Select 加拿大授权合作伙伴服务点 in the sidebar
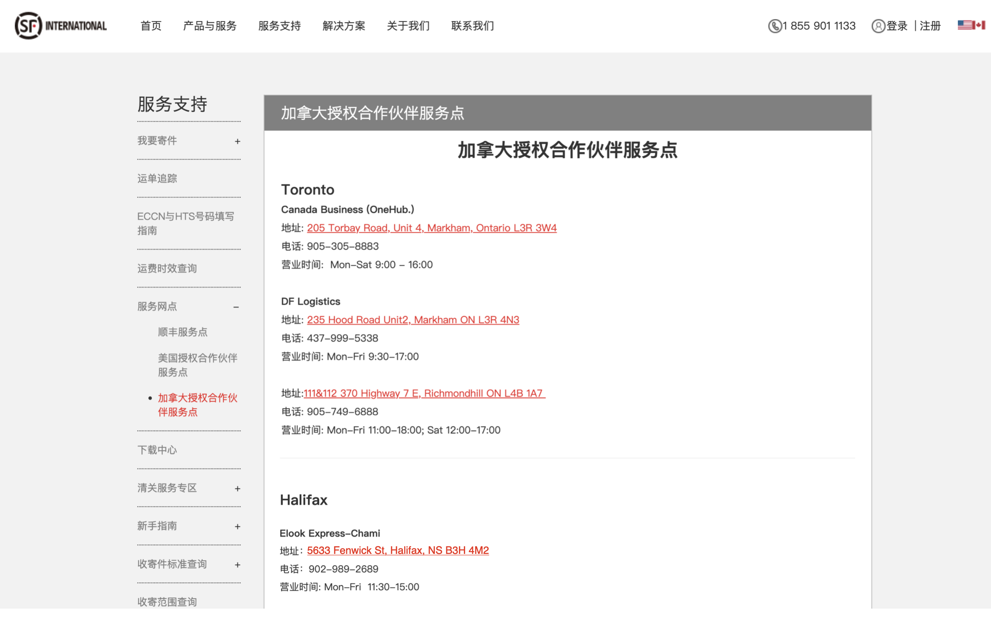The image size is (991, 619). tap(197, 405)
